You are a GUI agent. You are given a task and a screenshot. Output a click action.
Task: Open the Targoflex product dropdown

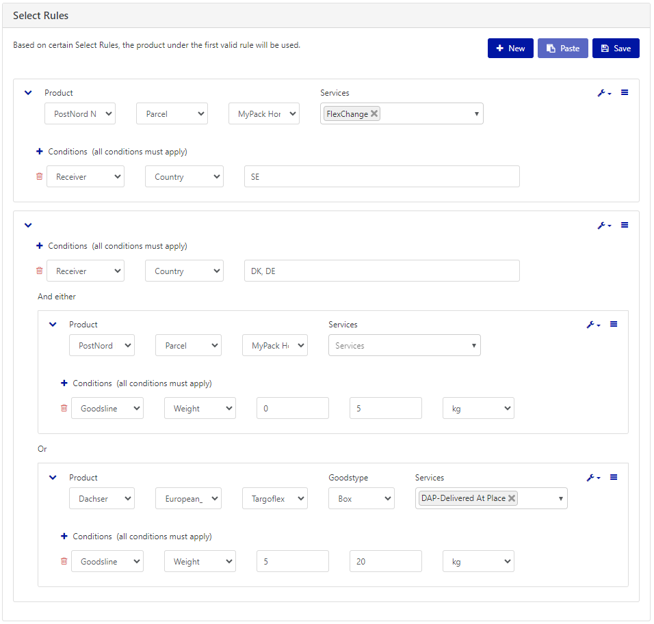(x=274, y=499)
